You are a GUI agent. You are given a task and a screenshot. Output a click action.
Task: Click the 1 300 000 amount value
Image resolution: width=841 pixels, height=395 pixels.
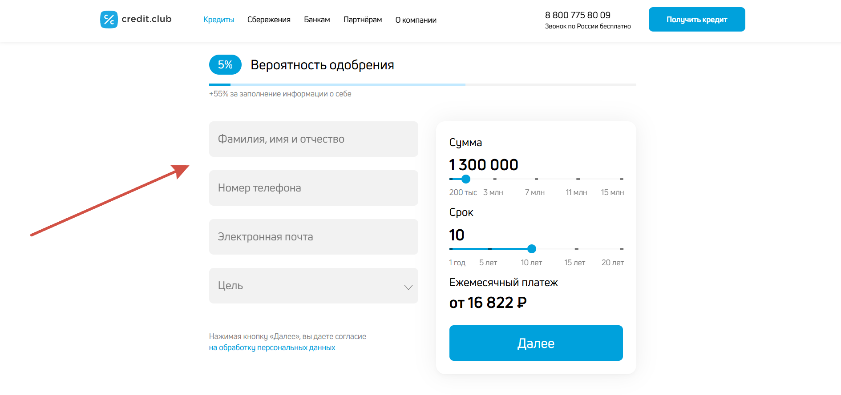click(x=484, y=165)
